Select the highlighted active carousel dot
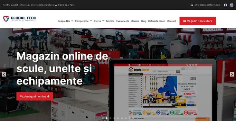Image resolution: width=236 pixels, height=133 pixels. [106, 118]
